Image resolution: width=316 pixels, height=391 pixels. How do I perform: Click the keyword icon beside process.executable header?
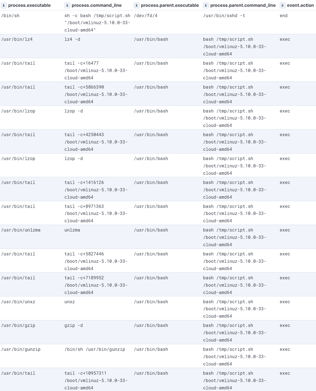click(x=4, y=5)
